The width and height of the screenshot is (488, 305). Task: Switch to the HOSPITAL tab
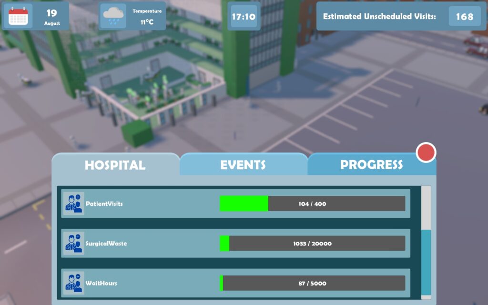(115, 165)
